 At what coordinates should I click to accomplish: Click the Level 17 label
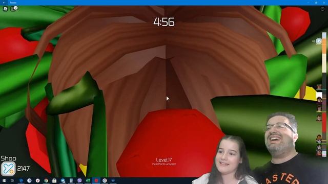point(164,160)
